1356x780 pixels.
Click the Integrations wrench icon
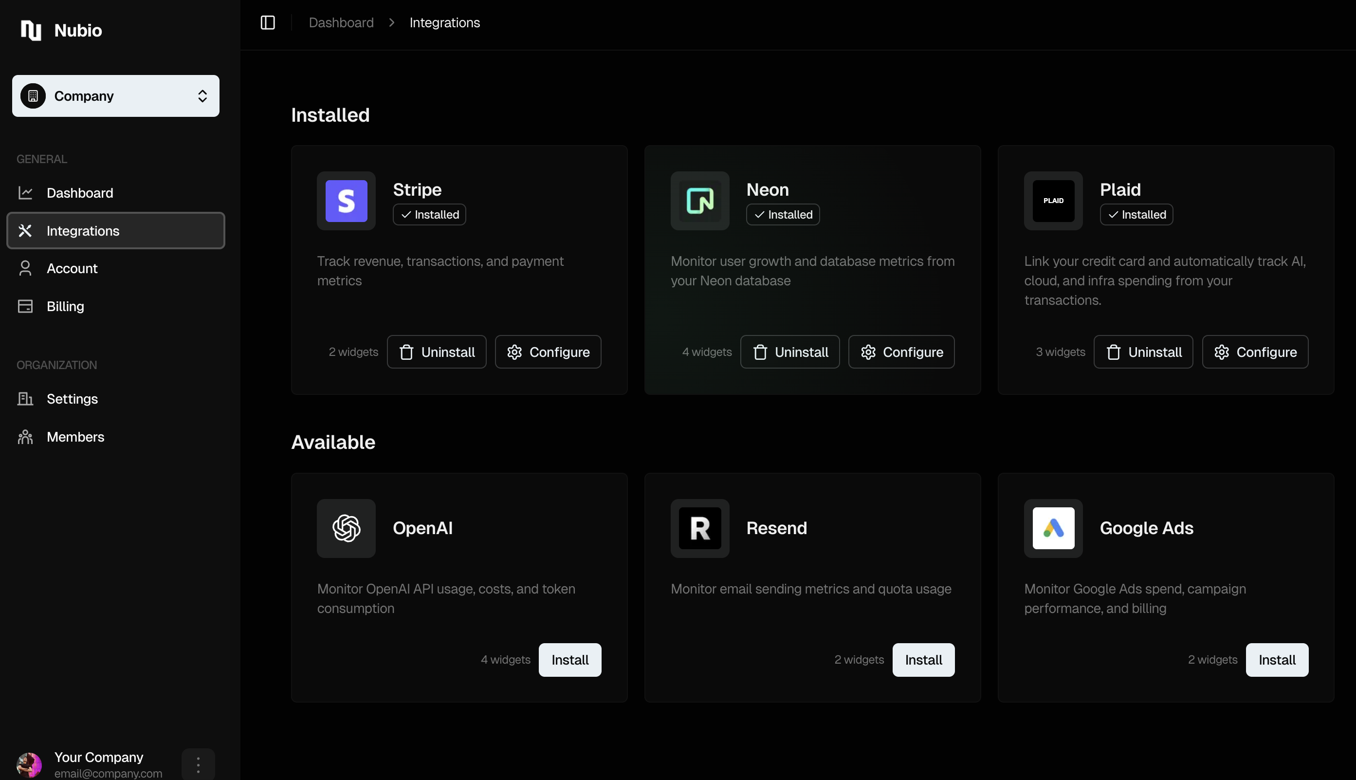point(26,230)
